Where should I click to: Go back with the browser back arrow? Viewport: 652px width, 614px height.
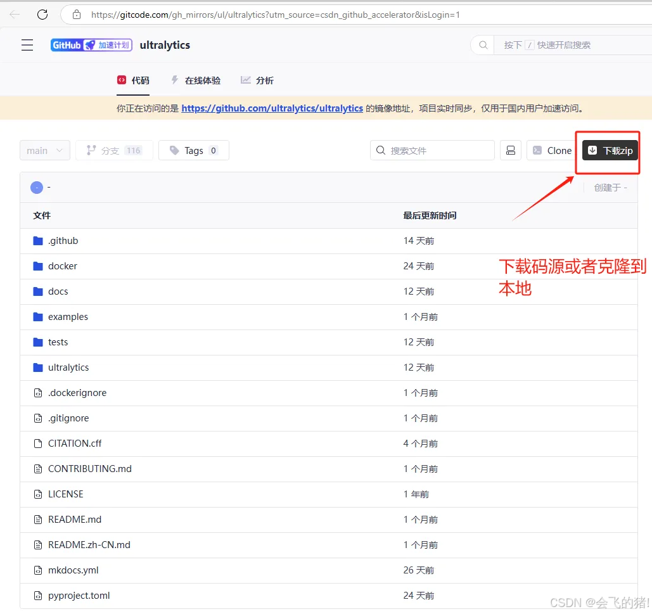point(15,15)
